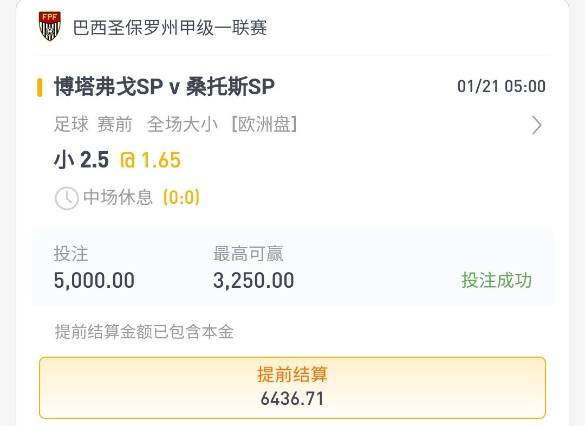Click the clock icon beside 中场休息
Viewport: 585px width, 426px height.
[67, 198]
